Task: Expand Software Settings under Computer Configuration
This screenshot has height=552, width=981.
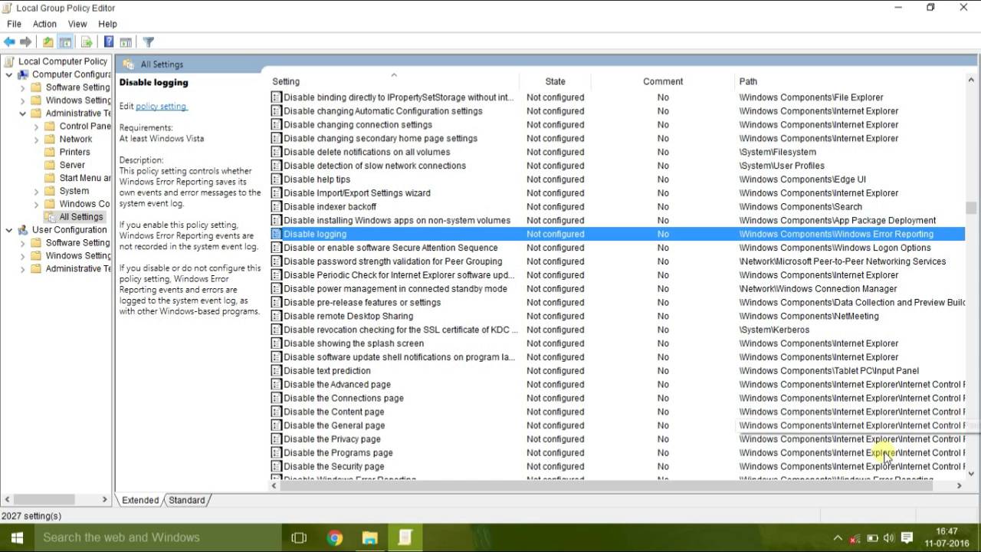Action: [23, 87]
